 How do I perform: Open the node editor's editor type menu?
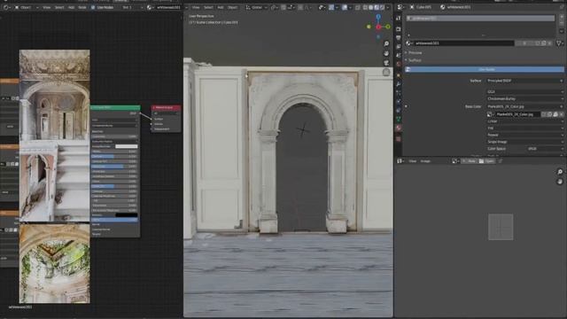pyautogui.click(x=7, y=7)
